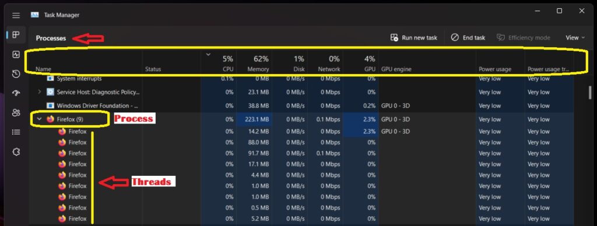Viewport: 597px width, 226px height.
Task: Open the Details sidebar icon
Action: (x=16, y=132)
